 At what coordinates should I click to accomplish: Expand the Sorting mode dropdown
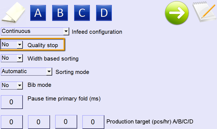(x=49, y=72)
